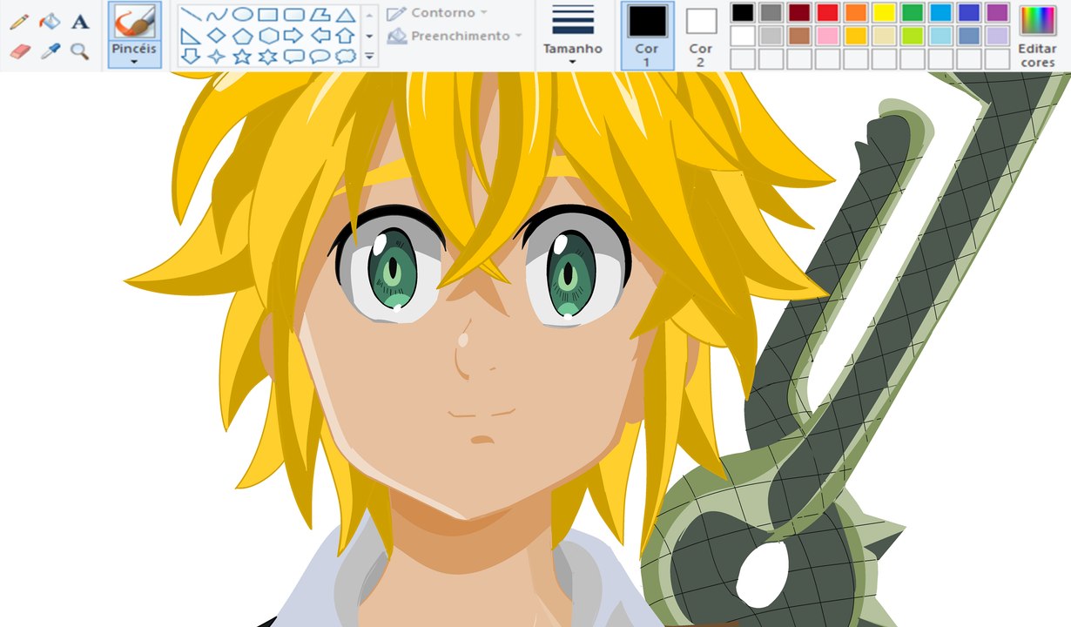Choose the straight line shape
Image resolution: width=1071 pixels, height=627 pixels.
click(x=190, y=15)
